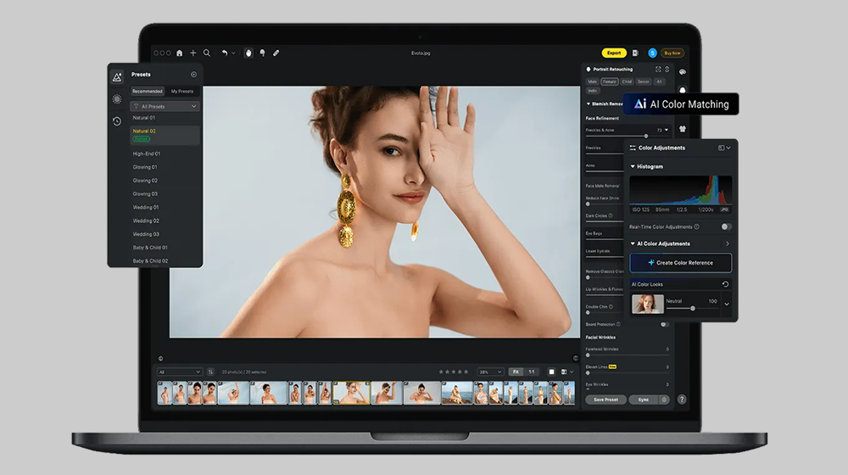Open the clothing shirt side panel icon

tap(683, 129)
